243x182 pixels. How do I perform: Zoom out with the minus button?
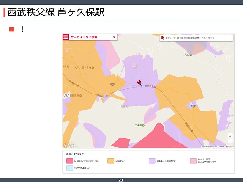230,141
